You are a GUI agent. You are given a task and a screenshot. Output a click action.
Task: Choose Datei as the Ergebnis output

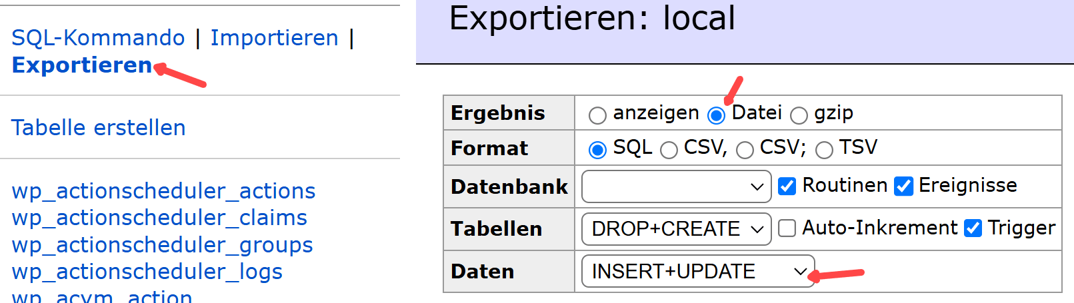coord(717,116)
